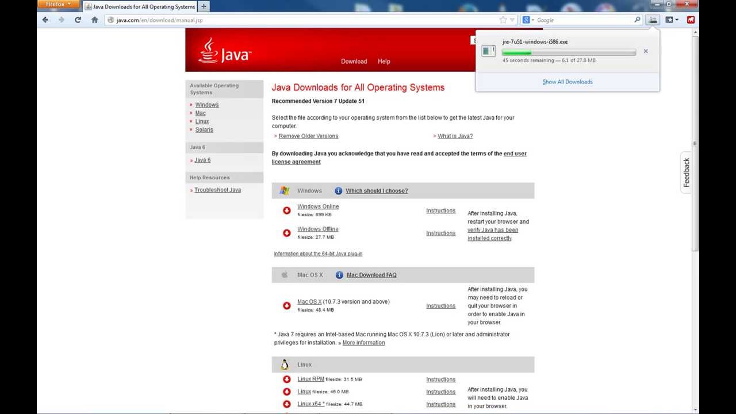
Task: Open Instructions for Windows Offline
Action: pyautogui.click(x=440, y=233)
